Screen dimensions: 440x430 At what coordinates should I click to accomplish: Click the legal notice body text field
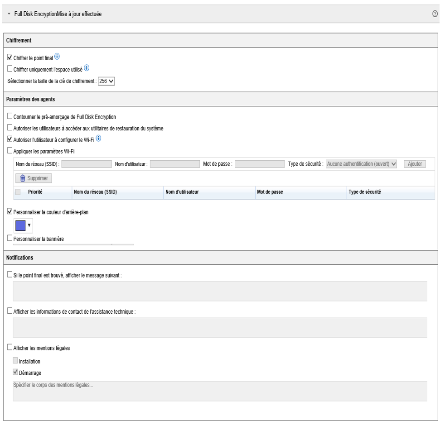220,391
